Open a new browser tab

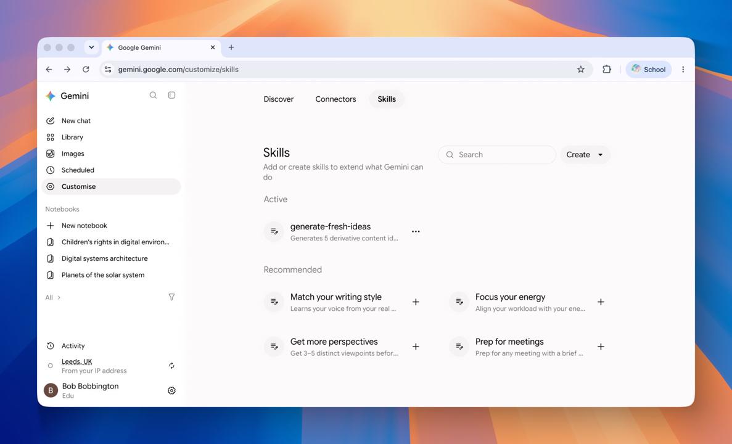pos(231,47)
